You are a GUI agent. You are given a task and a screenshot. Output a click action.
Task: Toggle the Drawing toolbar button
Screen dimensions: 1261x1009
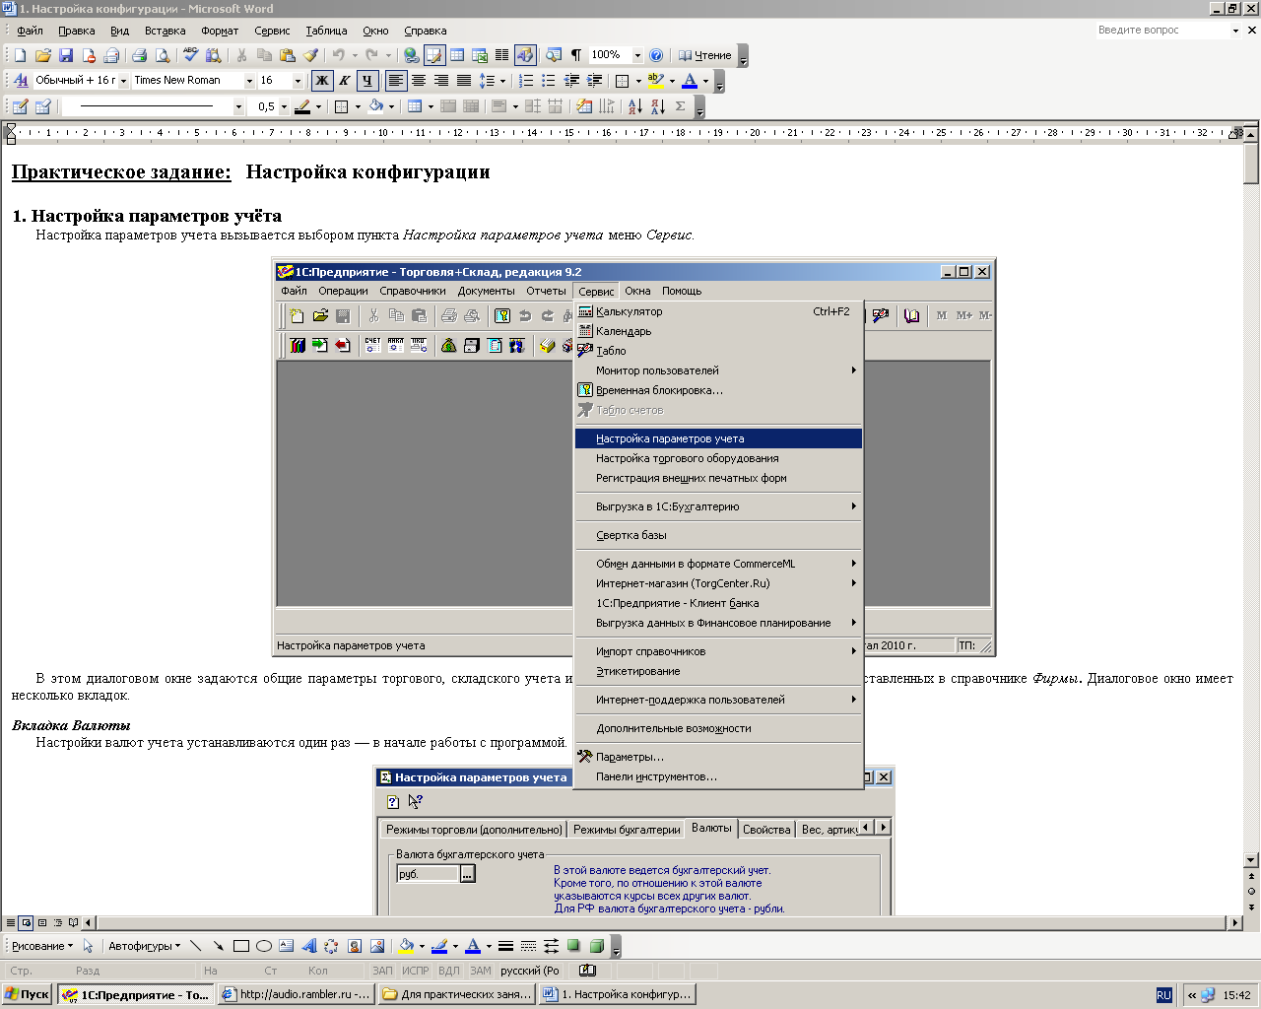[525, 55]
